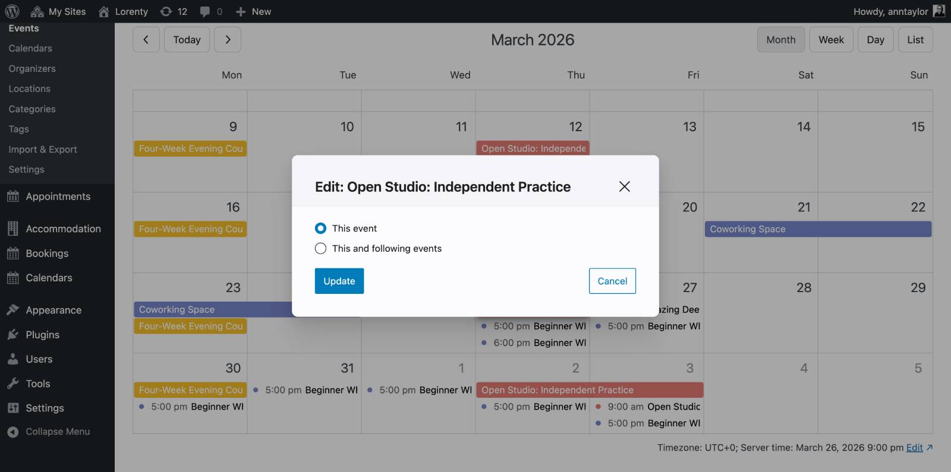Open the comments bubble icon

[x=205, y=11]
